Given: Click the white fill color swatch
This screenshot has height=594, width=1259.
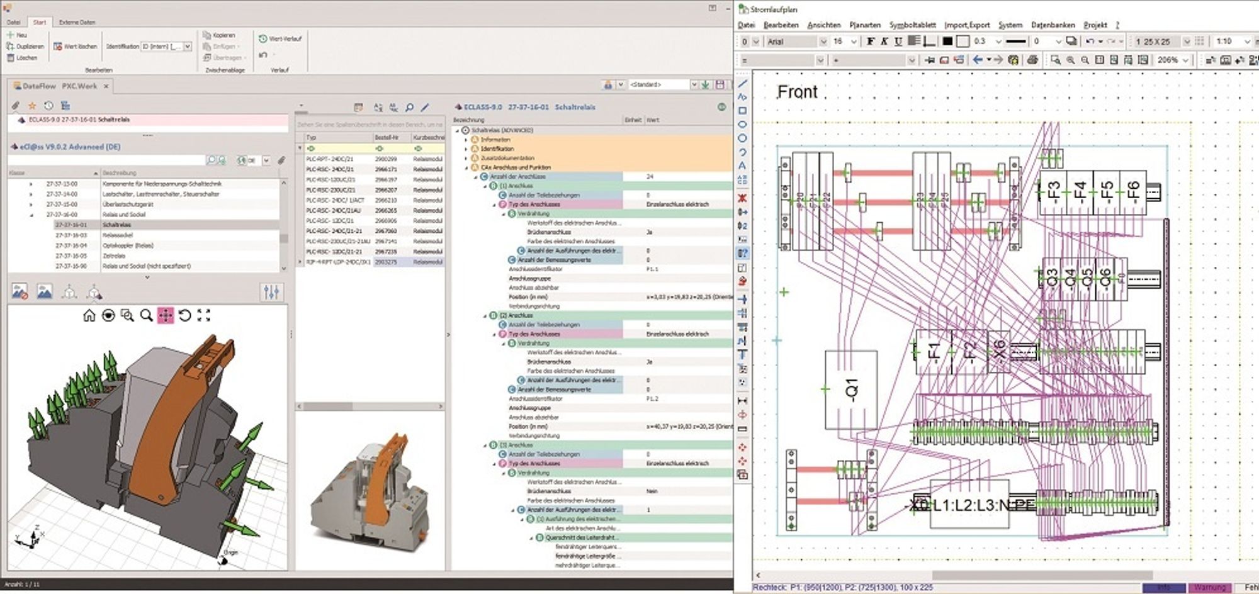Looking at the screenshot, I should (963, 42).
